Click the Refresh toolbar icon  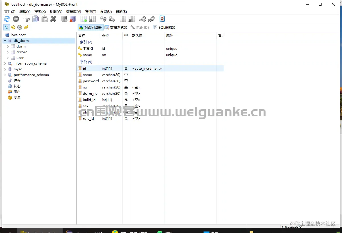pos(7,19)
